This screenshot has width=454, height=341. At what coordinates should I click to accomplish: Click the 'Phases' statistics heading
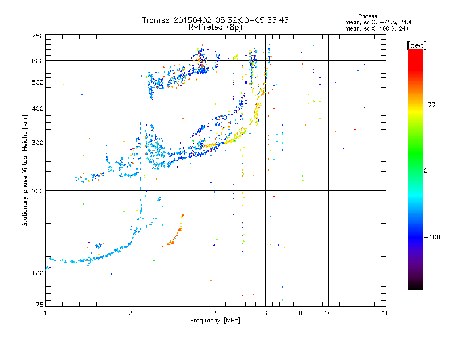367,16
